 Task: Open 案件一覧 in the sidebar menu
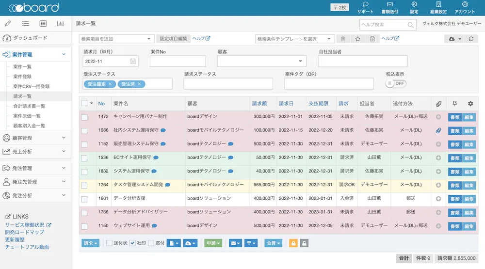pyautogui.click(x=22, y=66)
